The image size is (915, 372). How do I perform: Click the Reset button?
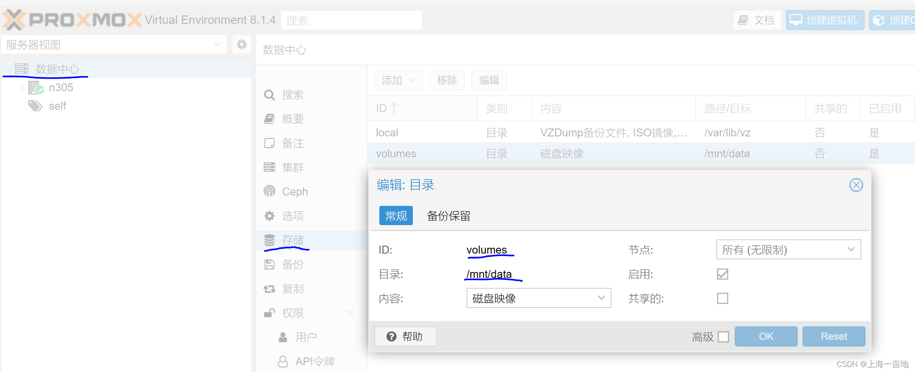[834, 336]
